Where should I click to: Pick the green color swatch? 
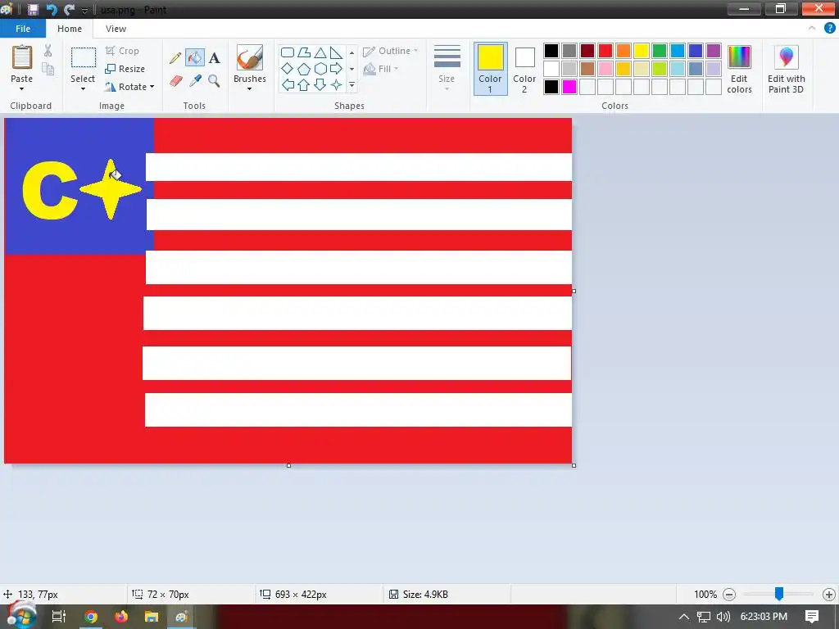click(660, 51)
